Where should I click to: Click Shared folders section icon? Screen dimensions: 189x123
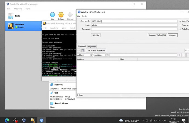pyautogui.click(x=52, y=103)
